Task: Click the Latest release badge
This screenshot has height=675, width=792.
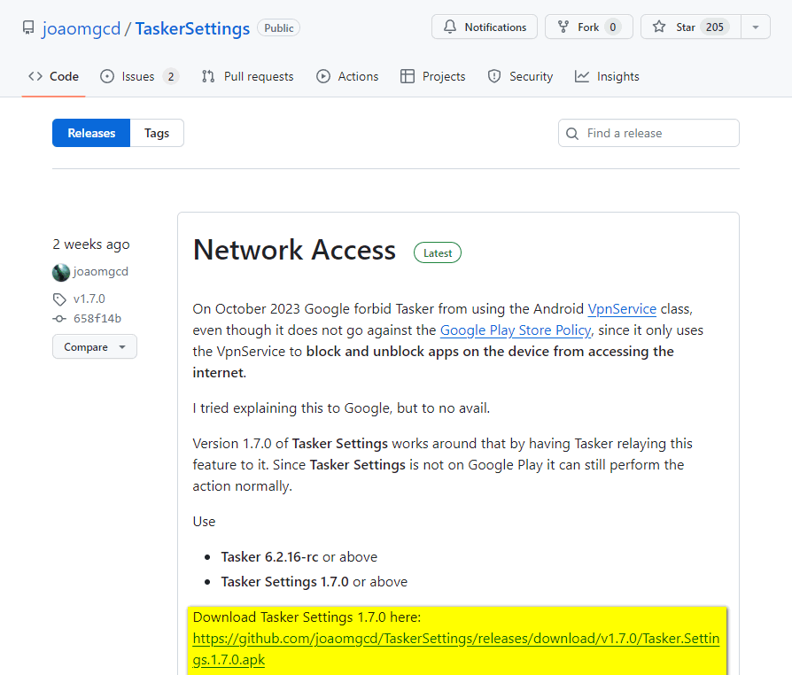Action: (438, 252)
